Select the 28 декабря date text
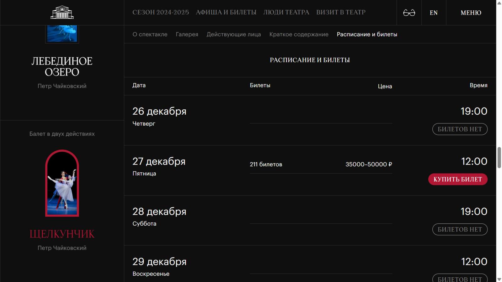 (159, 211)
